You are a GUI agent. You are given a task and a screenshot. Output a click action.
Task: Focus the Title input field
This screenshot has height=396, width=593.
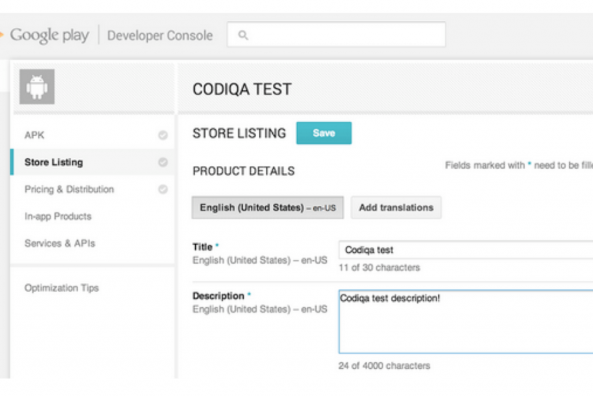click(x=463, y=250)
